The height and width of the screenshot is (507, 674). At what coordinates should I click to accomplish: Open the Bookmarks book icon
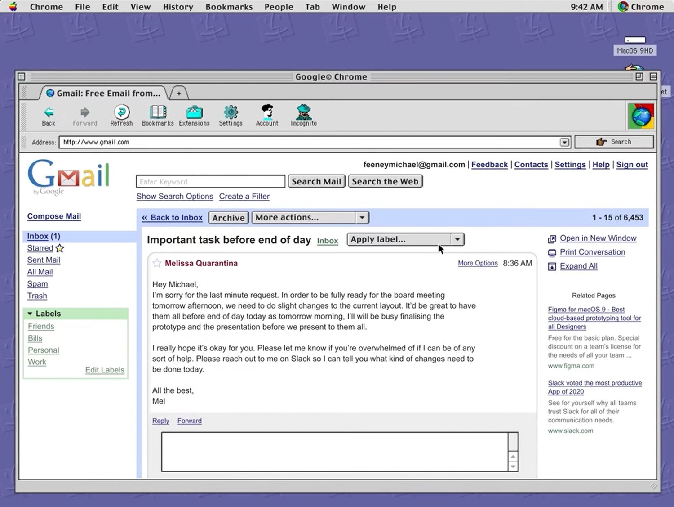coord(158,112)
